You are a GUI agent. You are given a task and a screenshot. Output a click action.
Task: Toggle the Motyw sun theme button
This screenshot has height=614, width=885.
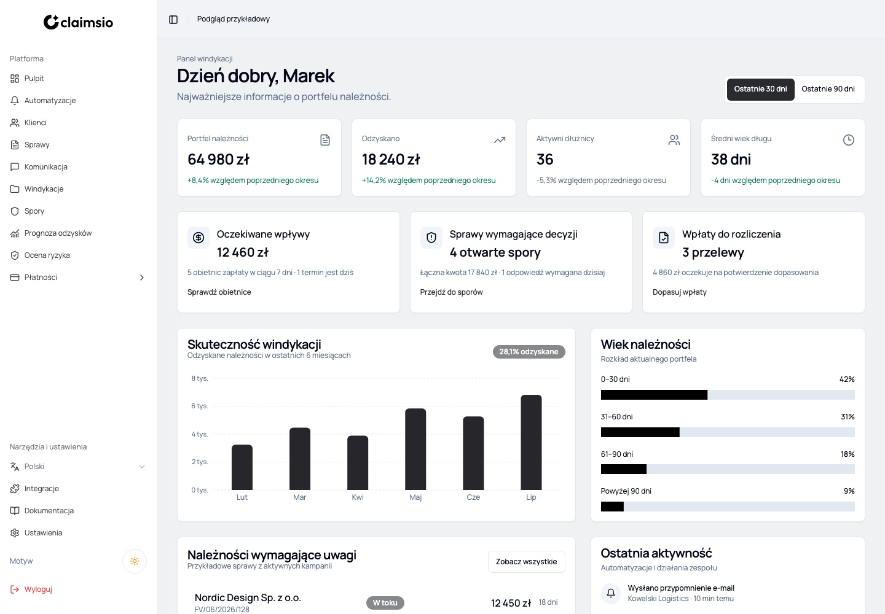click(x=135, y=561)
